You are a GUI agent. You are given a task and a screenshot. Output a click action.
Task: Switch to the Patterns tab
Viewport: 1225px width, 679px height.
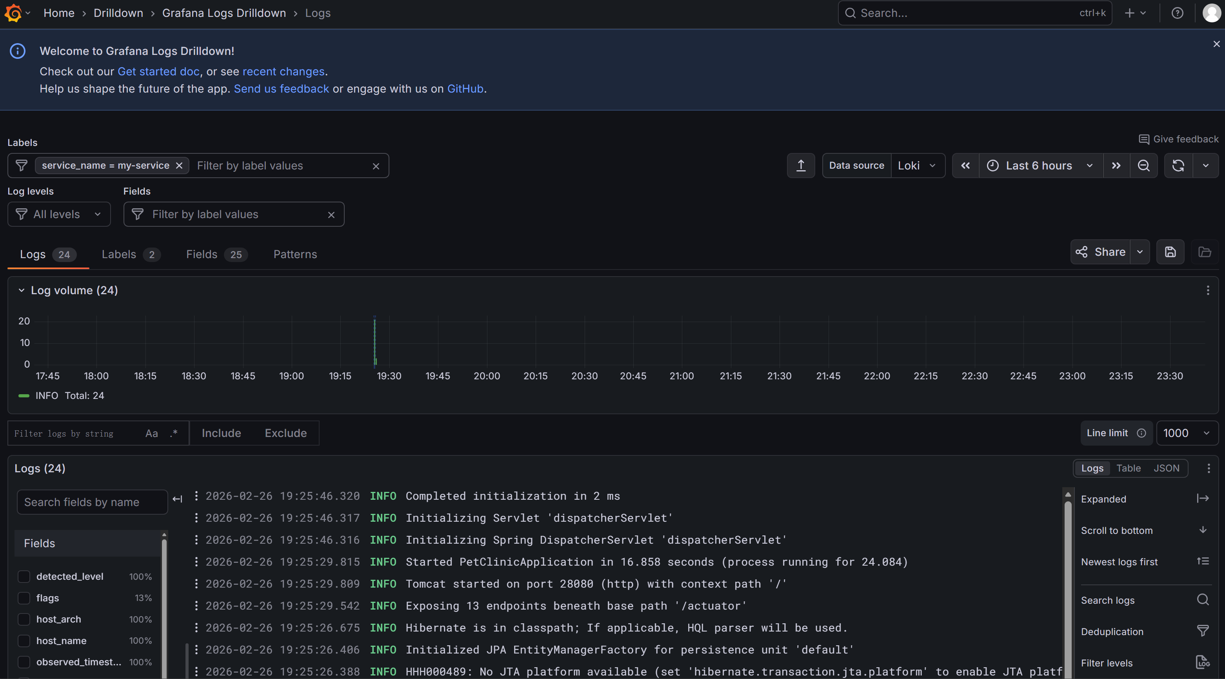click(295, 254)
